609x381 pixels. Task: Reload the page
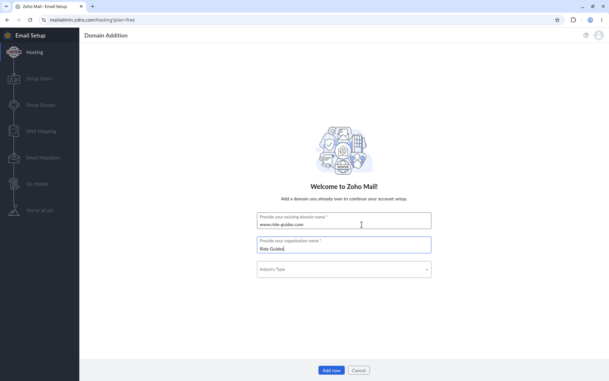(x=30, y=20)
